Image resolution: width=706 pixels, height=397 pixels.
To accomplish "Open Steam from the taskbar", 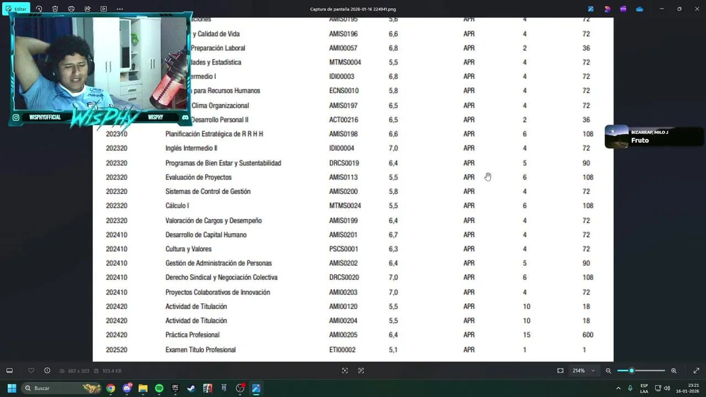I will click(x=191, y=388).
